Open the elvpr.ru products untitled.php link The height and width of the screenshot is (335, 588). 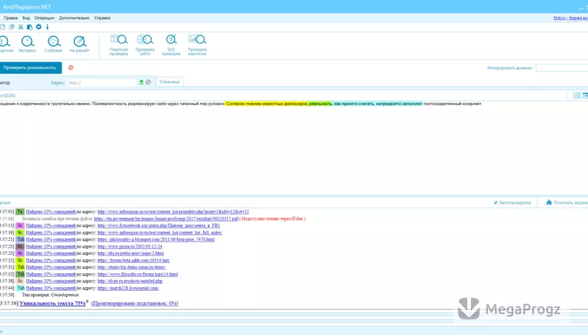click(x=130, y=281)
